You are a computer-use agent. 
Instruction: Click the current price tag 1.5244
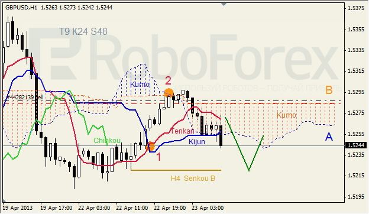(357, 145)
